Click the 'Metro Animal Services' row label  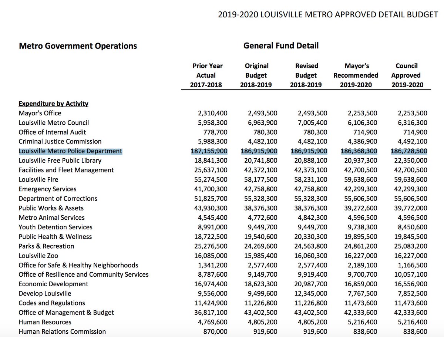pos(51,218)
